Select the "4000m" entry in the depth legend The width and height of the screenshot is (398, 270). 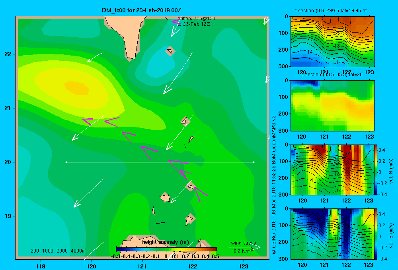78,251
